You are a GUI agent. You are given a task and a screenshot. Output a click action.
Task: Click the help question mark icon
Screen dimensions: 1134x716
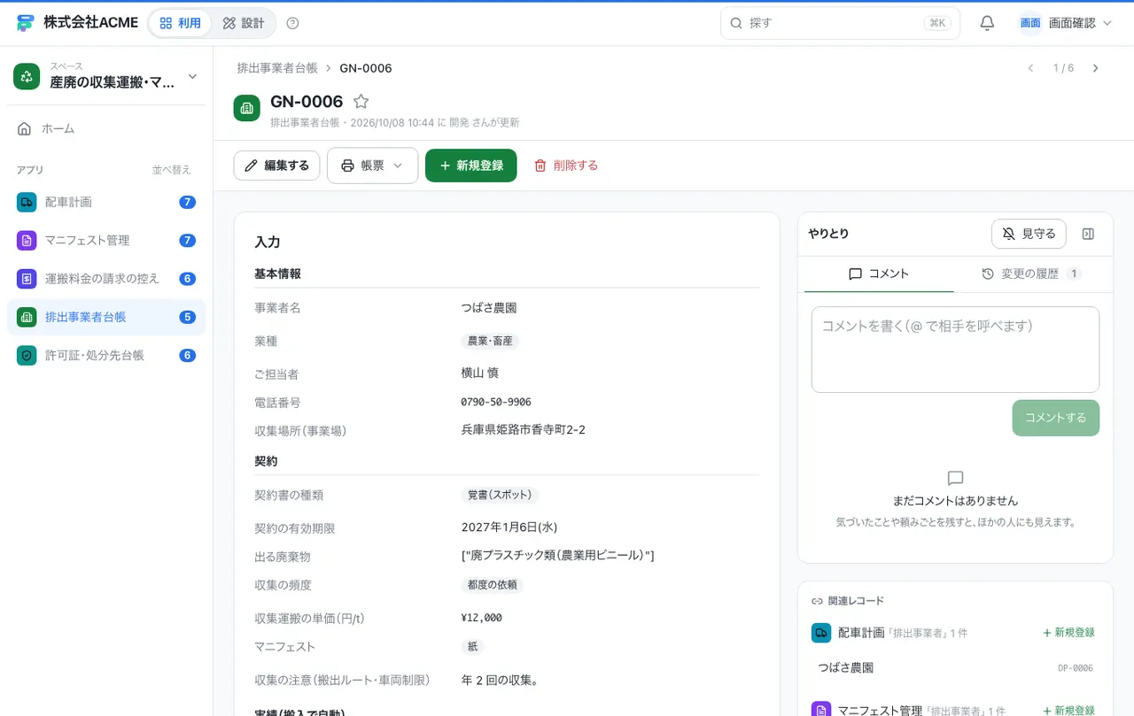293,23
